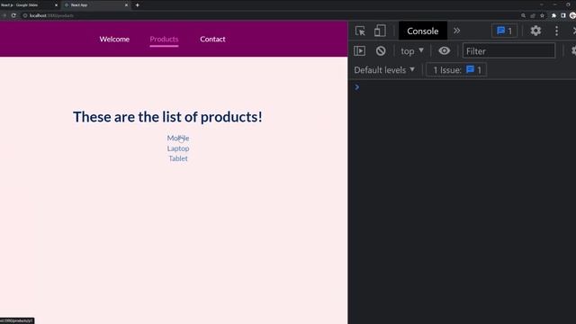Open the Mobile product link
This screenshot has width=576, height=324.
click(x=178, y=138)
